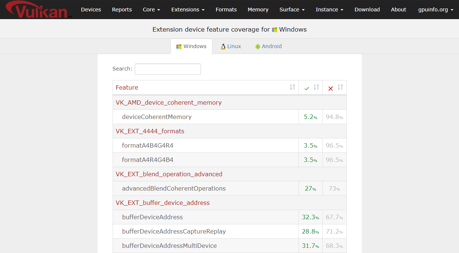
Task: Sort by supported checkmark column
Action: click(x=311, y=88)
